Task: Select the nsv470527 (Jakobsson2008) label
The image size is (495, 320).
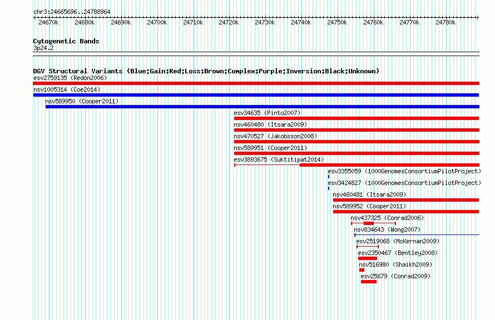Action: point(275,136)
